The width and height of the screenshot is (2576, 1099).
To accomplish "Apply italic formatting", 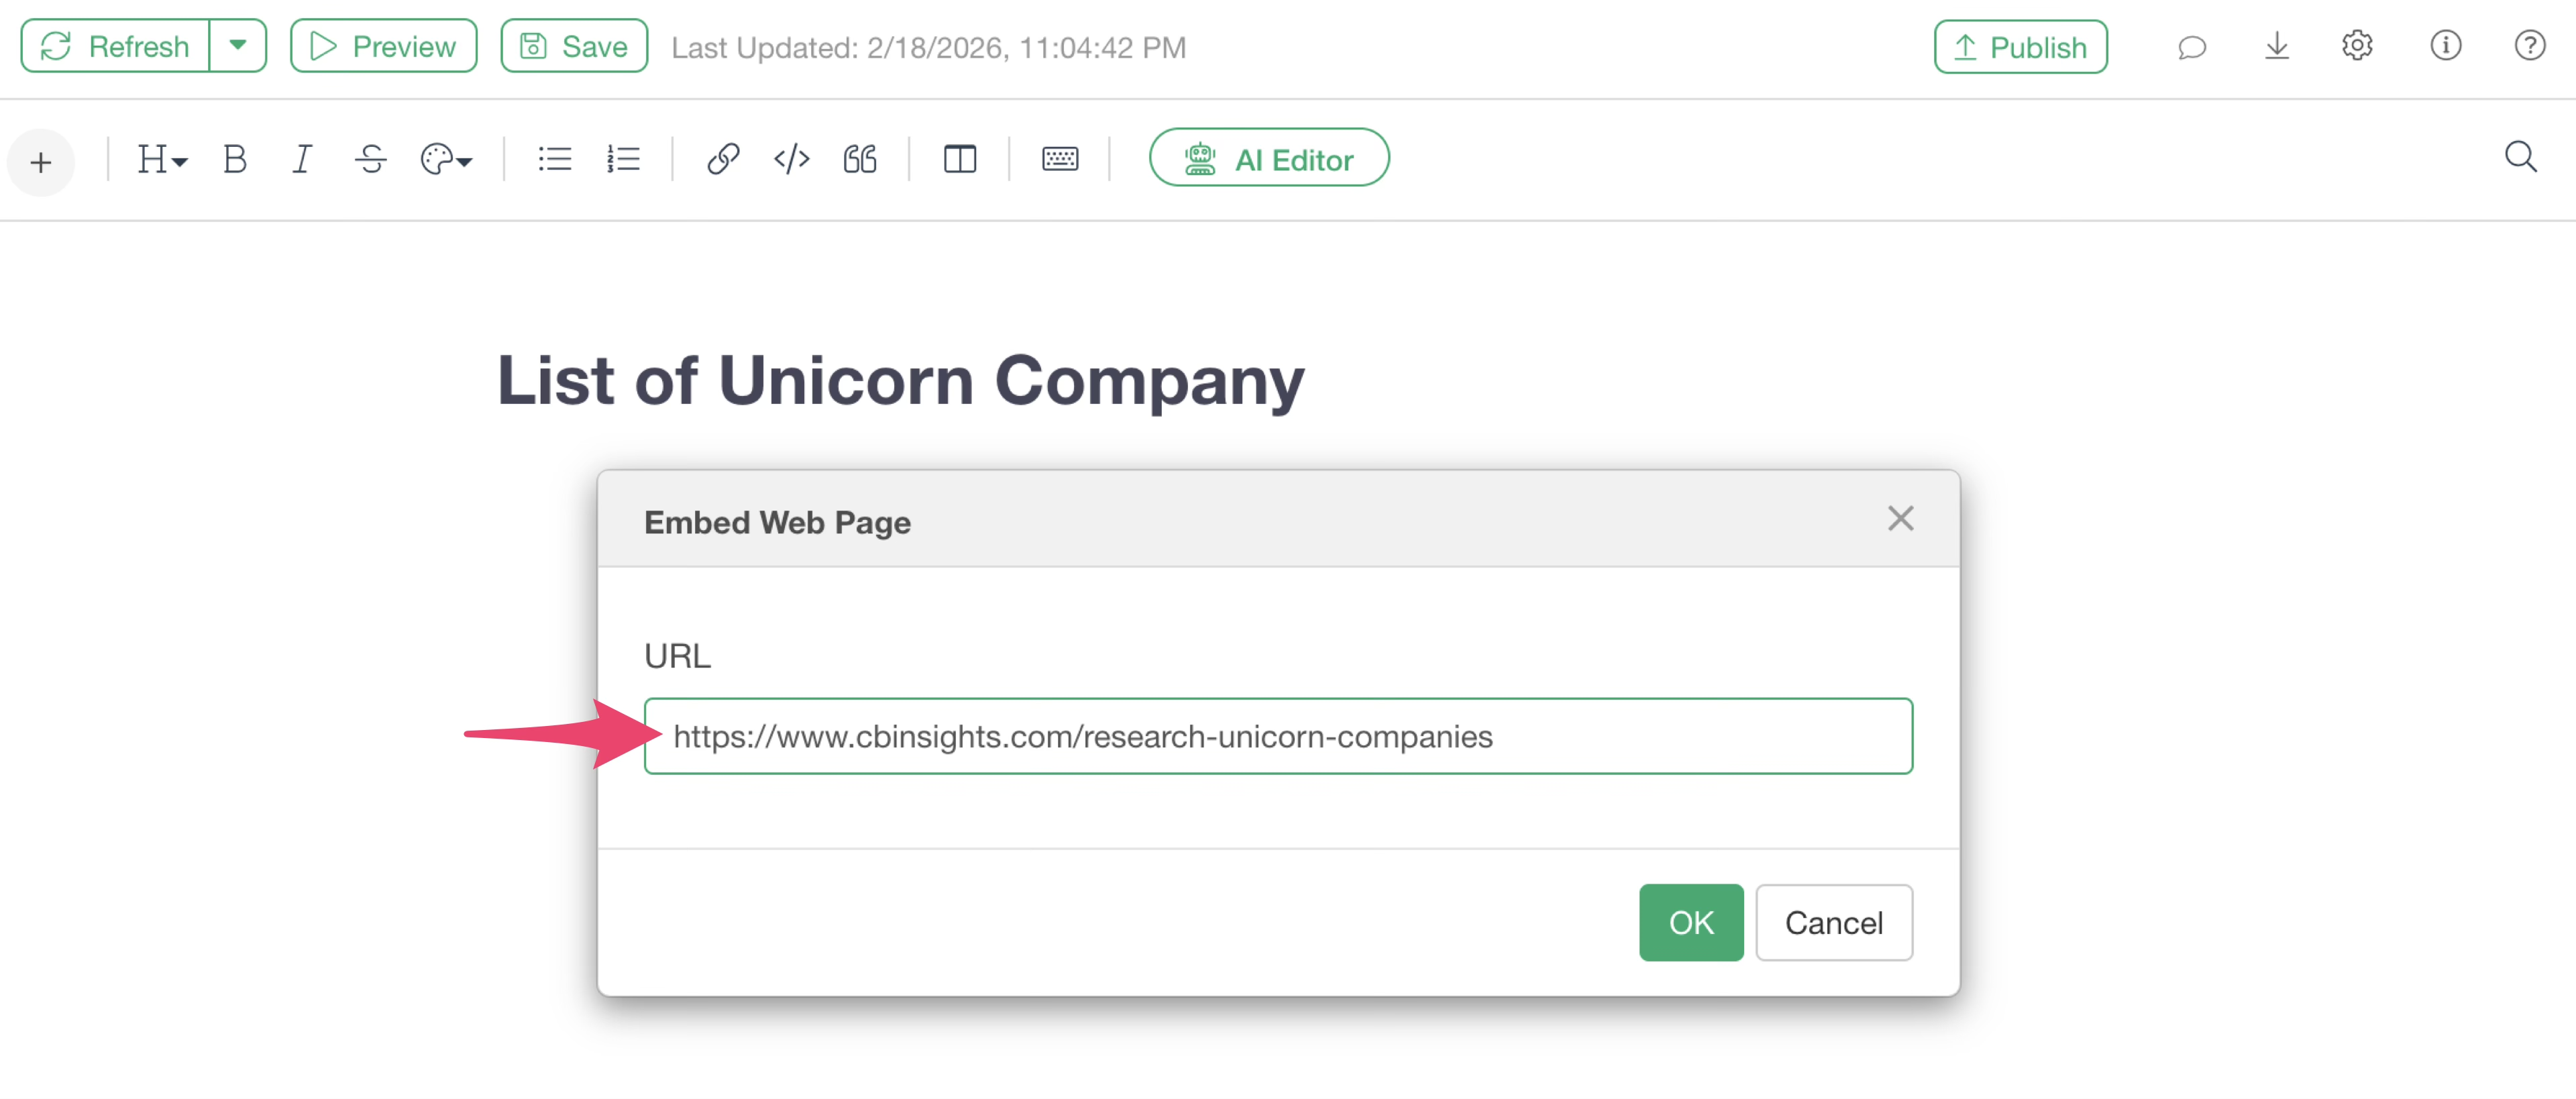I will [301, 159].
